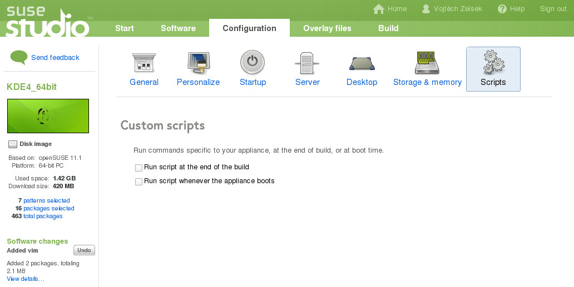574x287 pixels.
Task: Click the Sign out link
Action: (553, 9)
